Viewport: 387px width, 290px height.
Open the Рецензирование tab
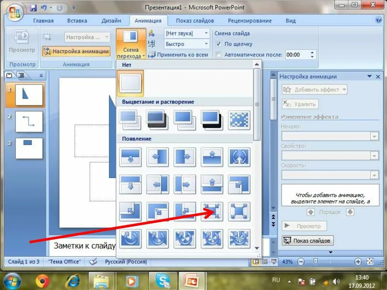(x=249, y=21)
